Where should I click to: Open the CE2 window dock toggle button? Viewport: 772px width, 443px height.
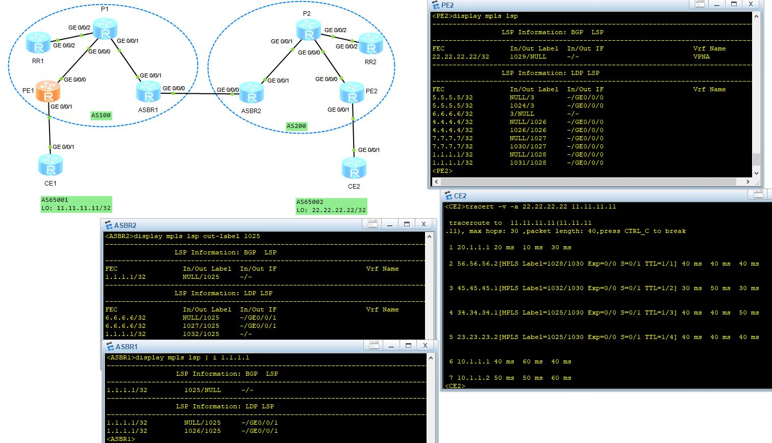(758, 194)
